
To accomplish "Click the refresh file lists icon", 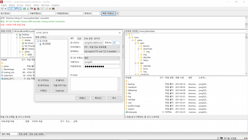I will click(24, 9).
